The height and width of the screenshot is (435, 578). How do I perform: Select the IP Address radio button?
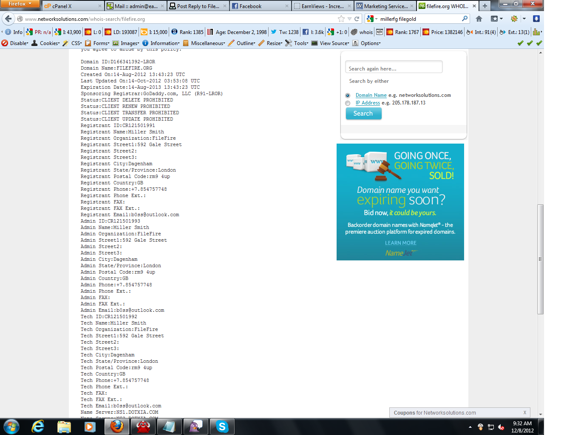click(x=348, y=103)
